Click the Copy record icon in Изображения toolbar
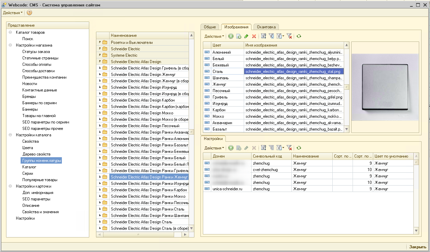This screenshot has height=252, width=430. coord(239,36)
